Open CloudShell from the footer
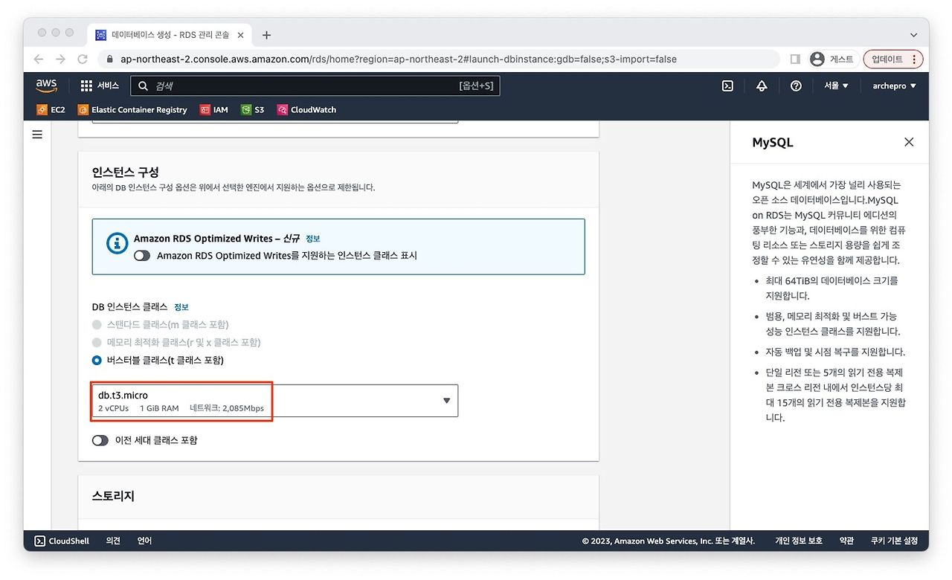Image resolution: width=952 pixels, height=580 pixels. click(62, 541)
